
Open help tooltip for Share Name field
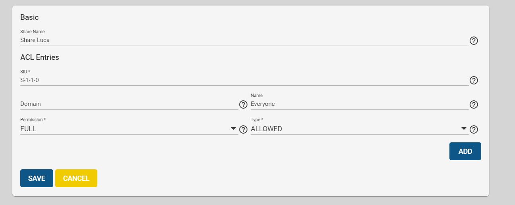point(474,40)
